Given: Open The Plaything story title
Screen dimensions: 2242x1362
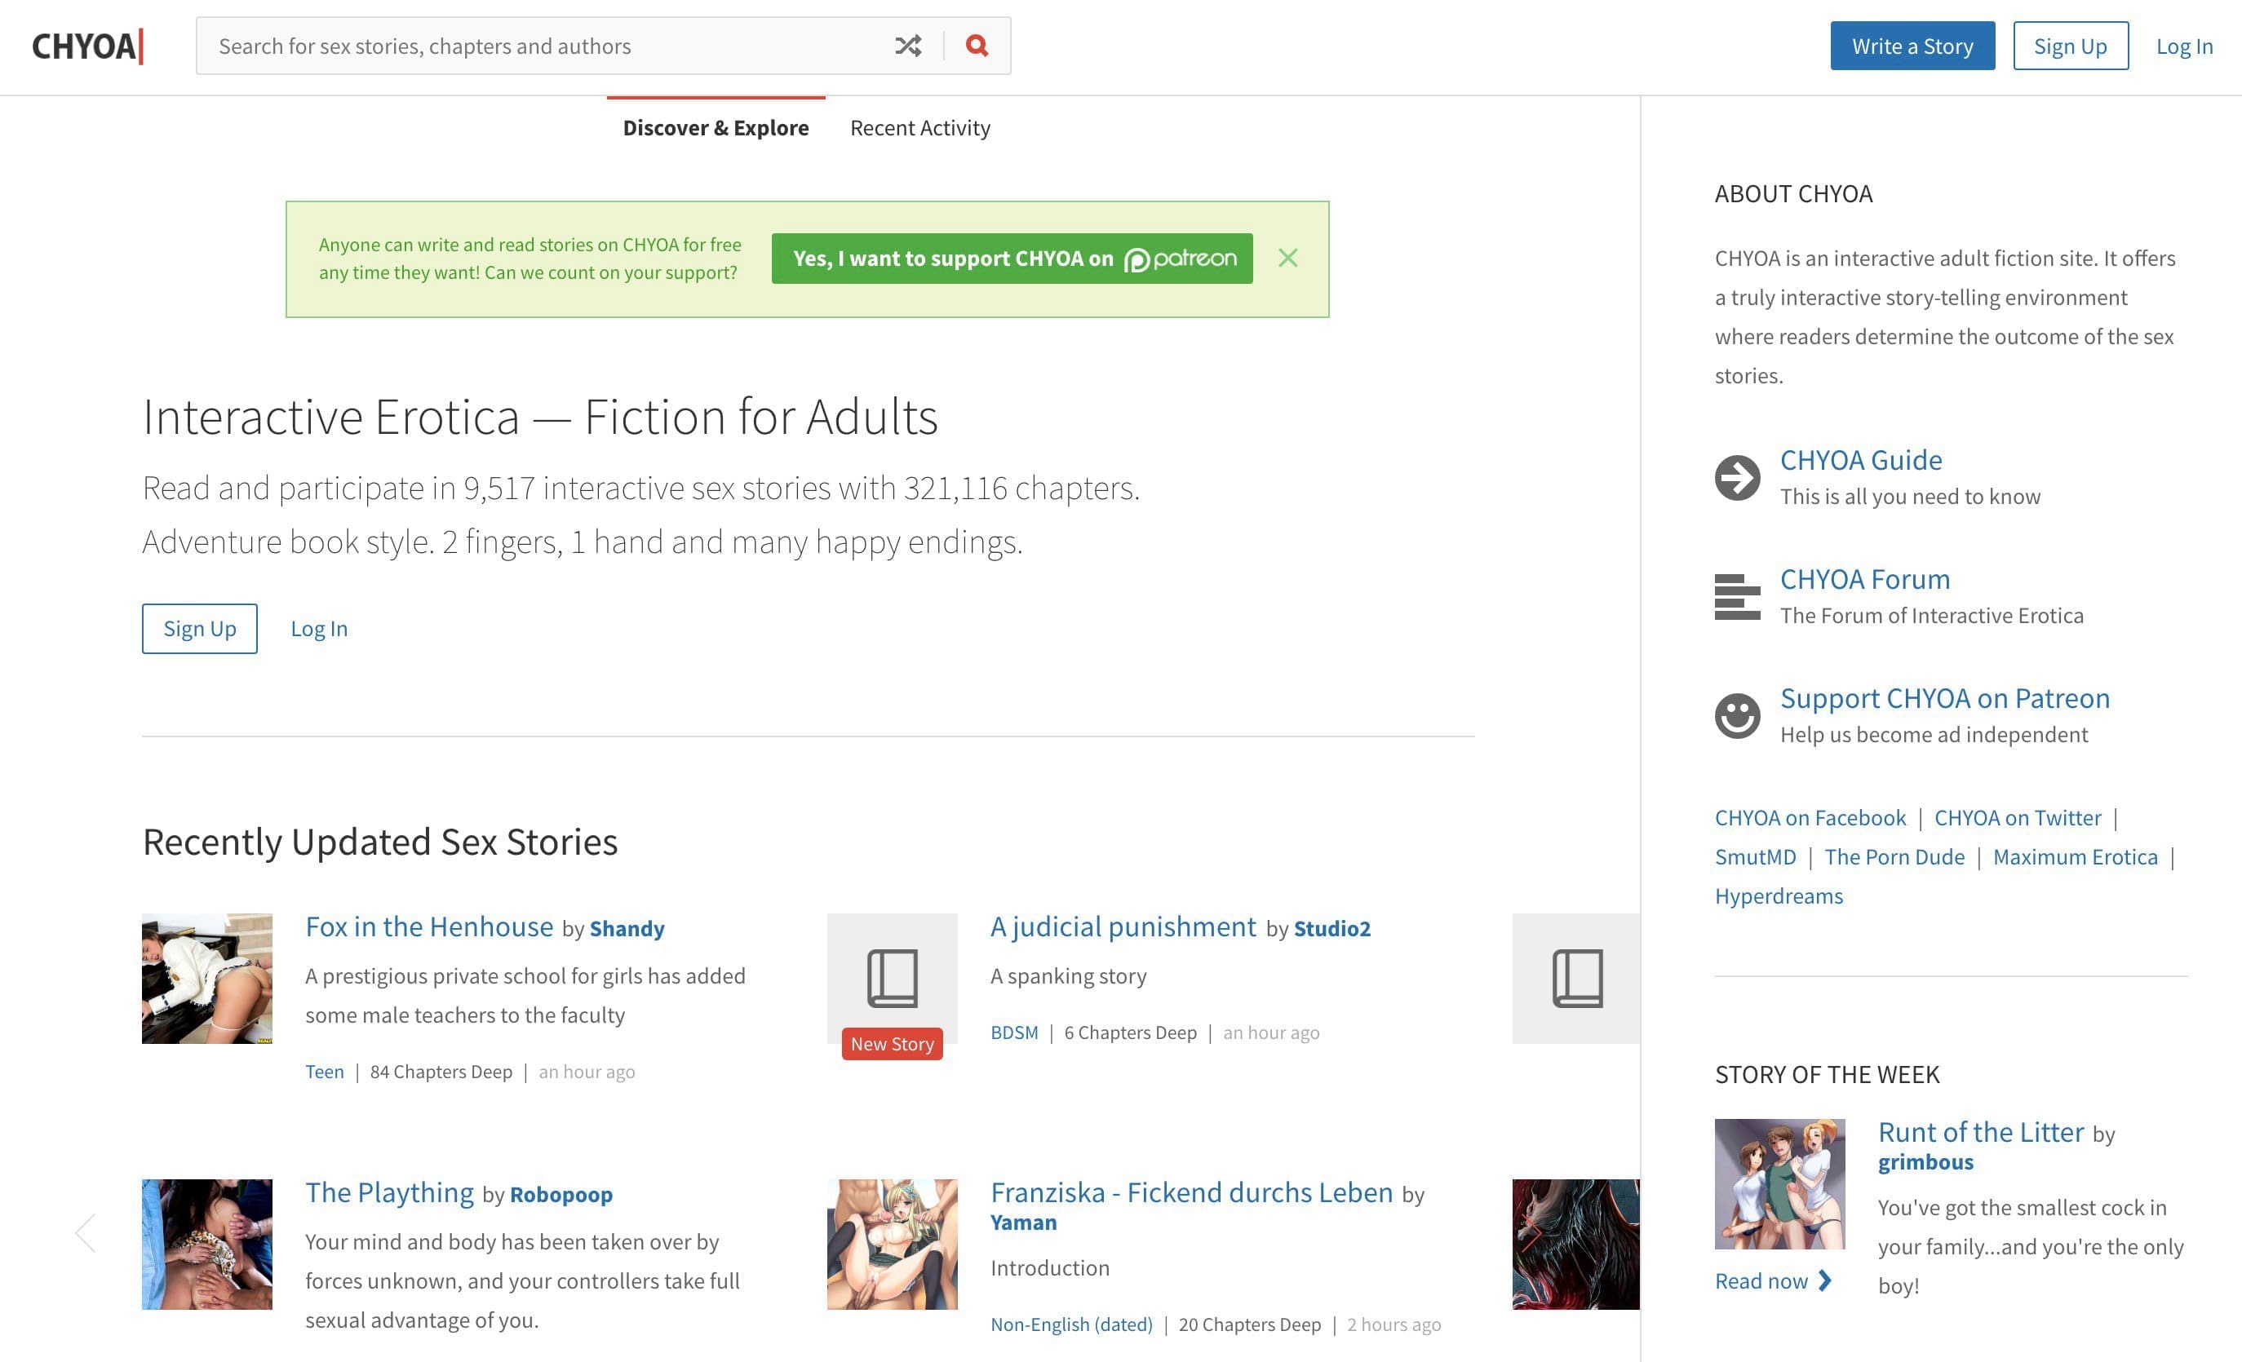Looking at the screenshot, I should tap(389, 1193).
